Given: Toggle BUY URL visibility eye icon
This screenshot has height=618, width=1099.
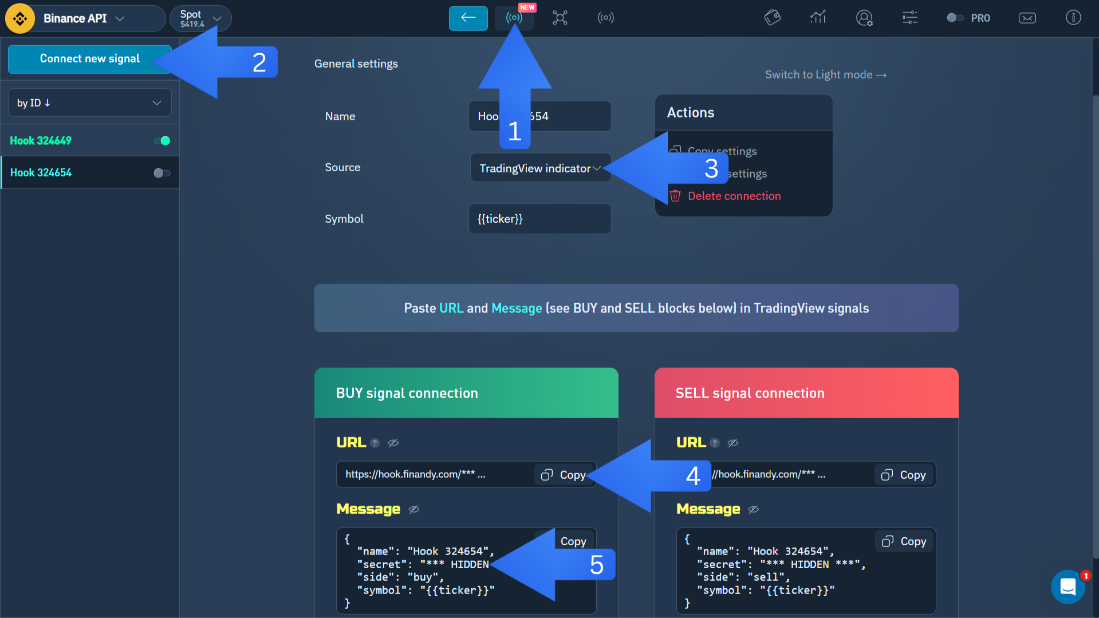Looking at the screenshot, I should [393, 443].
